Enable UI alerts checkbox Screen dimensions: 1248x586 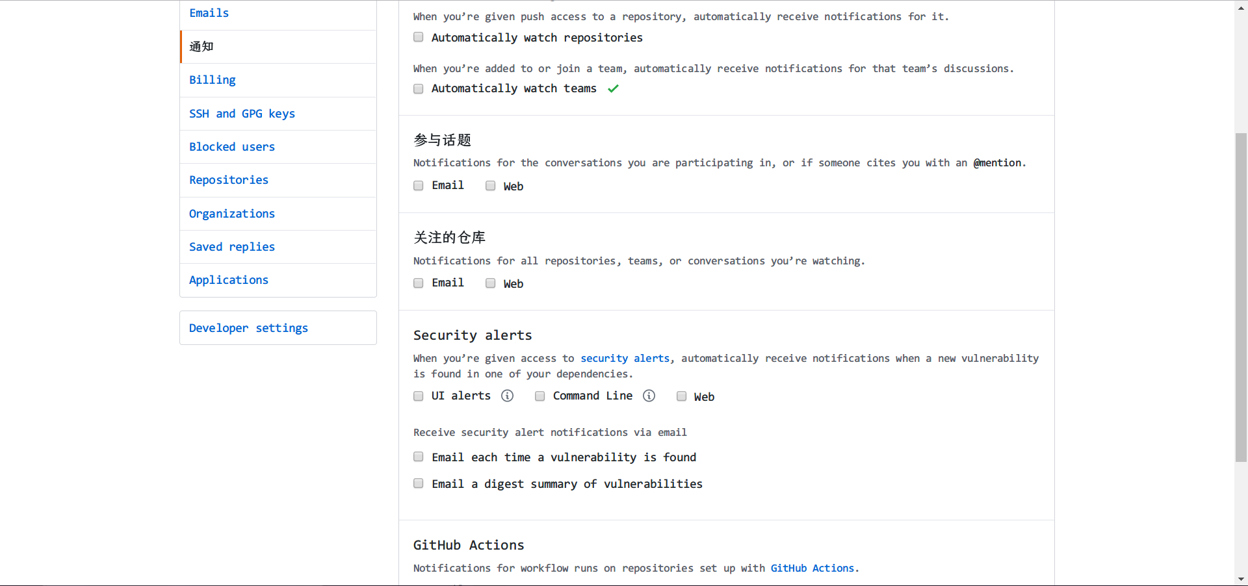click(x=419, y=396)
